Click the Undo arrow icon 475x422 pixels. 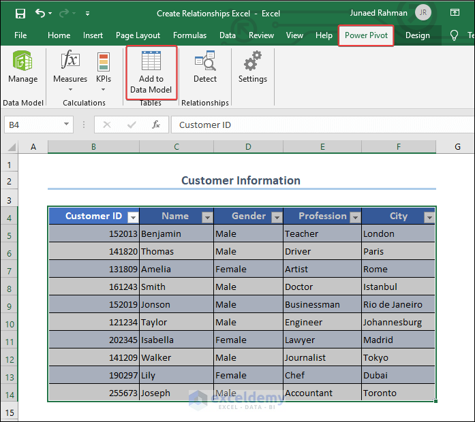coord(40,13)
